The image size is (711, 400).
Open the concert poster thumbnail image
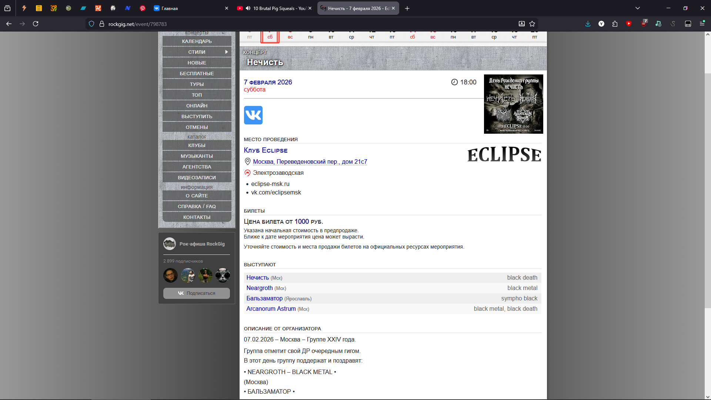tap(513, 104)
